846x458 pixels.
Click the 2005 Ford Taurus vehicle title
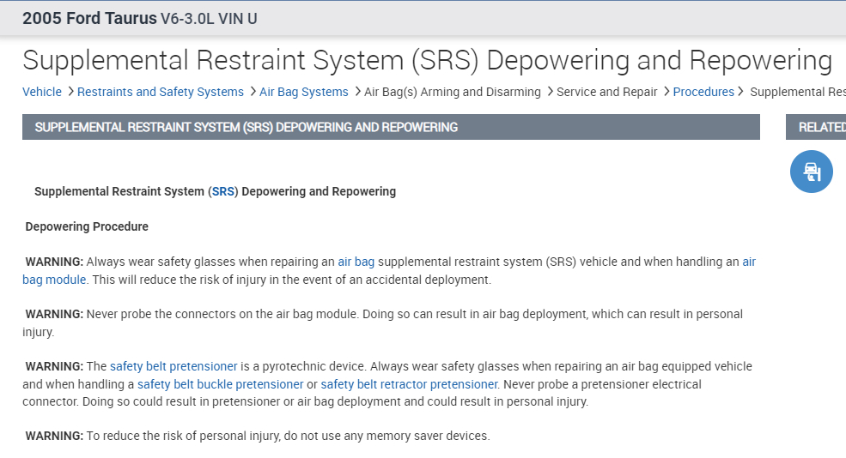tap(89, 18)
